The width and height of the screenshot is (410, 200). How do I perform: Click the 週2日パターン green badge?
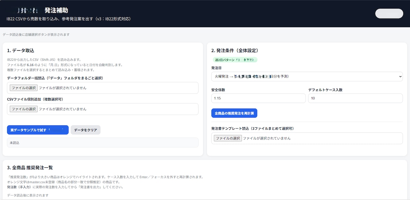click(x=235, y=60)
